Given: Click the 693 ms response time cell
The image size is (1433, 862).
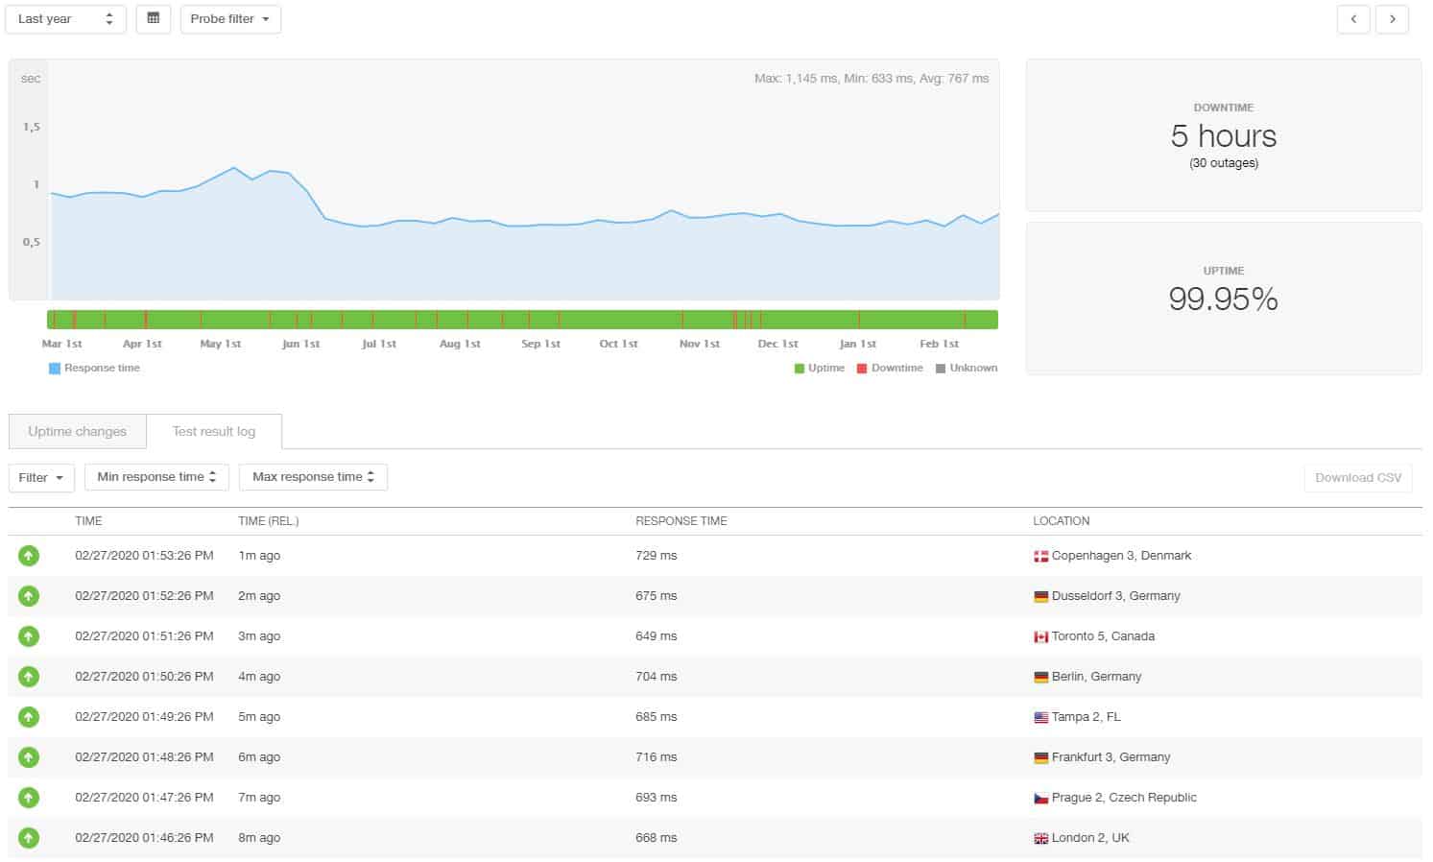Looking at the screenshot, I should (x=657, y=798).
